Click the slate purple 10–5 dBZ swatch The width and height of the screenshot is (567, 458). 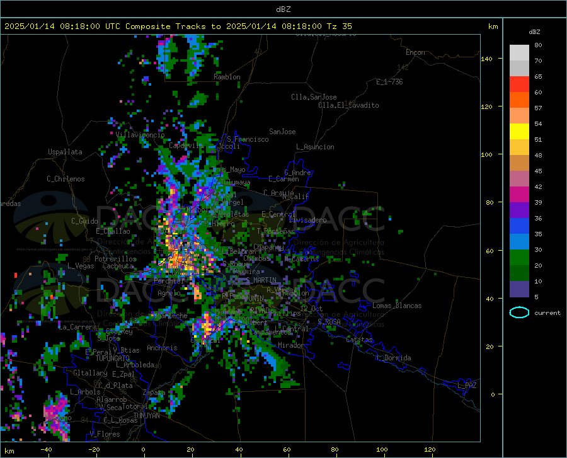pyautogui.click(x=519, y=289)
